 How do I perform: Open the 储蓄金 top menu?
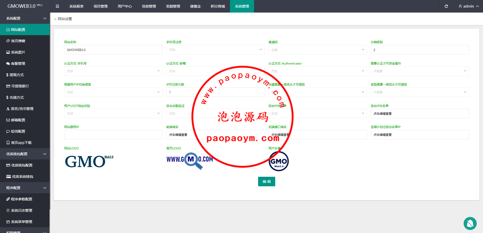[195, 6]
